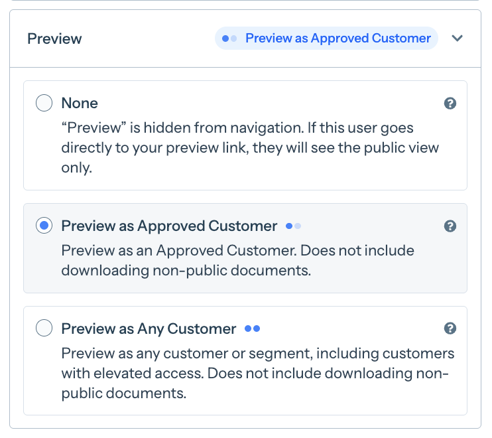This screenshot has width=492, height=438.
Task: Click double dots beside Any Customer title
Action: pos(252,328)
